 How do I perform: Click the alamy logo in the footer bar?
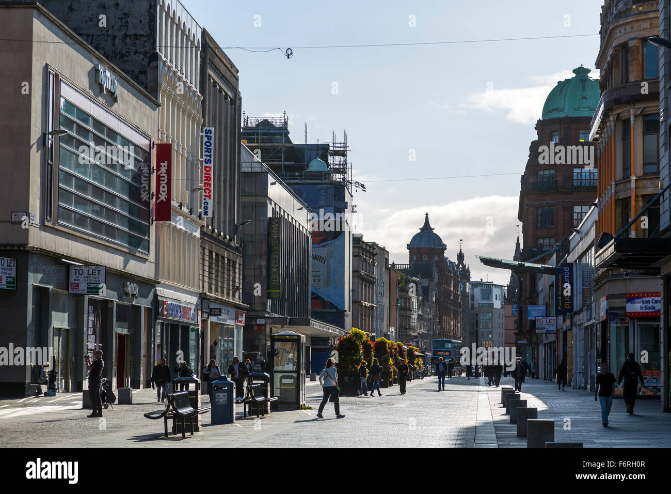[52, 471]
